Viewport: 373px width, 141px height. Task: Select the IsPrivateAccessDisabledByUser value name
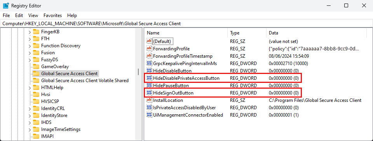184,108
